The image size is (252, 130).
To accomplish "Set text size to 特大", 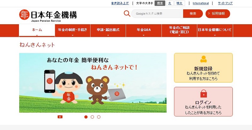I will [180, 3].
